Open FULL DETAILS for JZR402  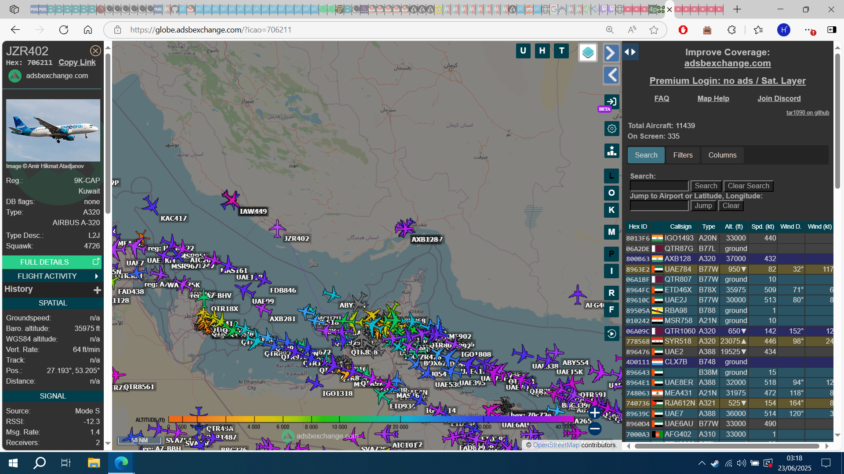pyautogui.click(x=52, y=262)
